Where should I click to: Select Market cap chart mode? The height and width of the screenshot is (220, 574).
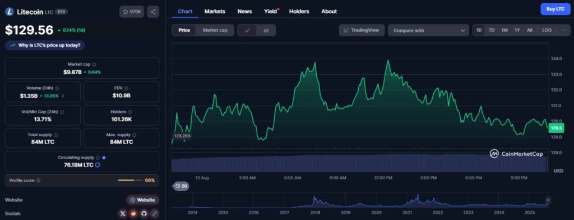[215, 30]
